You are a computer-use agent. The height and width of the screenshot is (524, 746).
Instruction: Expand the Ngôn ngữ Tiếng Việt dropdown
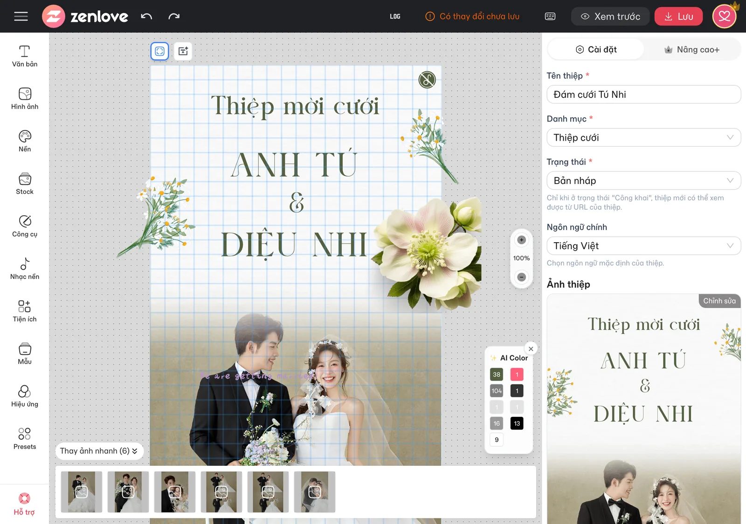pos(643,246)
